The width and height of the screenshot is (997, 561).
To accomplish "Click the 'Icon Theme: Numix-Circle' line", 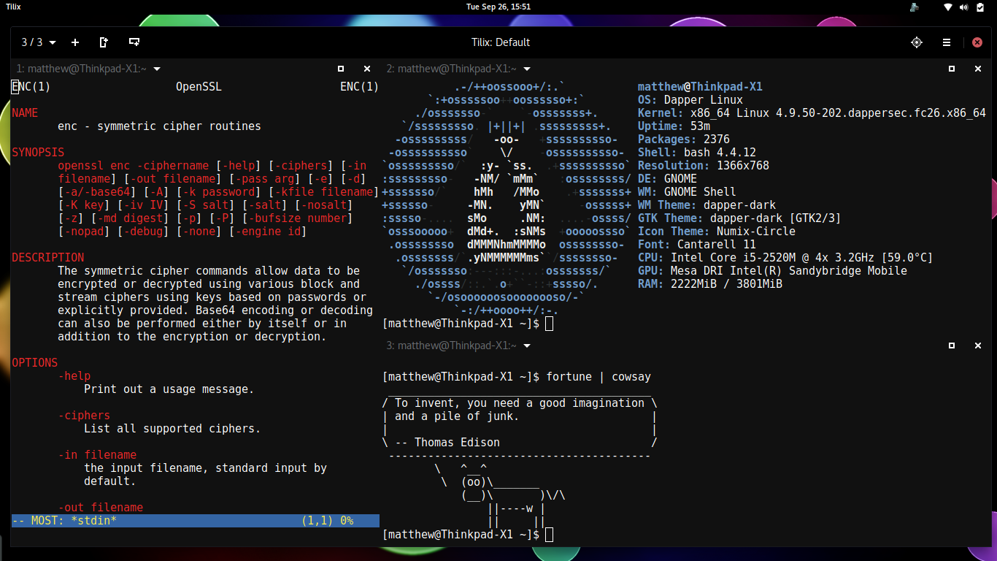I will point(717,232).
